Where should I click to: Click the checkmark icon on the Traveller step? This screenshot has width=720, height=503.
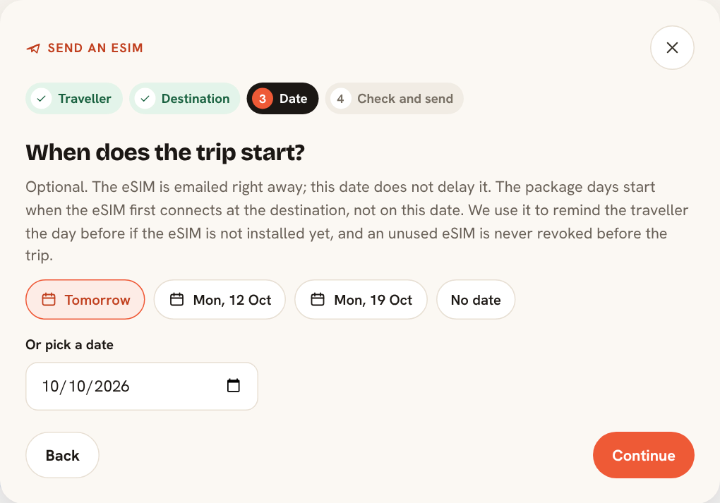click(x=42, y=99)
